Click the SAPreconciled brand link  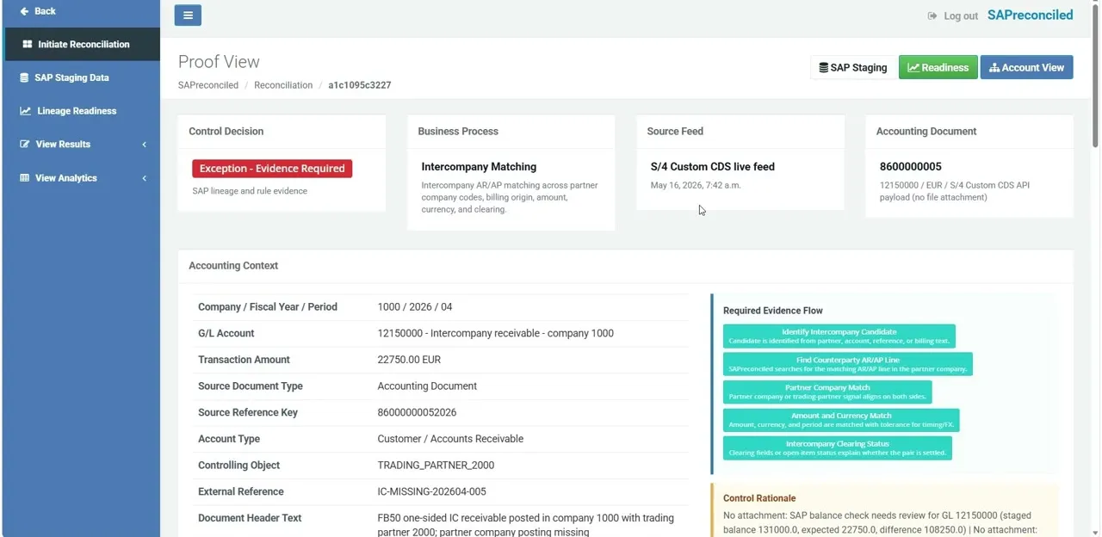click(1030, 15)
